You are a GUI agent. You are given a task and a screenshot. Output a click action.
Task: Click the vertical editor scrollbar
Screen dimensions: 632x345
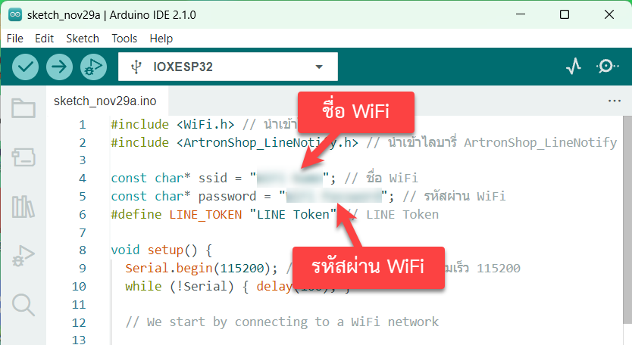[x=627, y=219]
